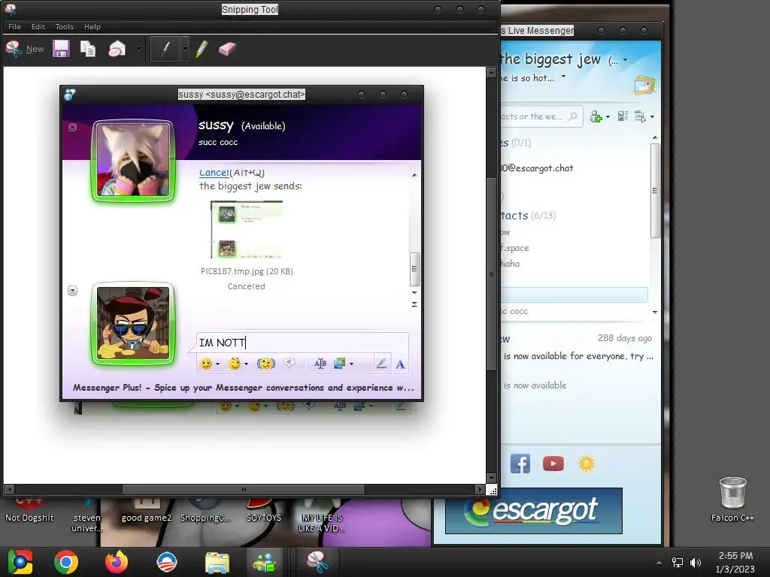Screen dimensions: 770x577
Task: Collapse own display picture toggle
Action: tap(73, 291)
